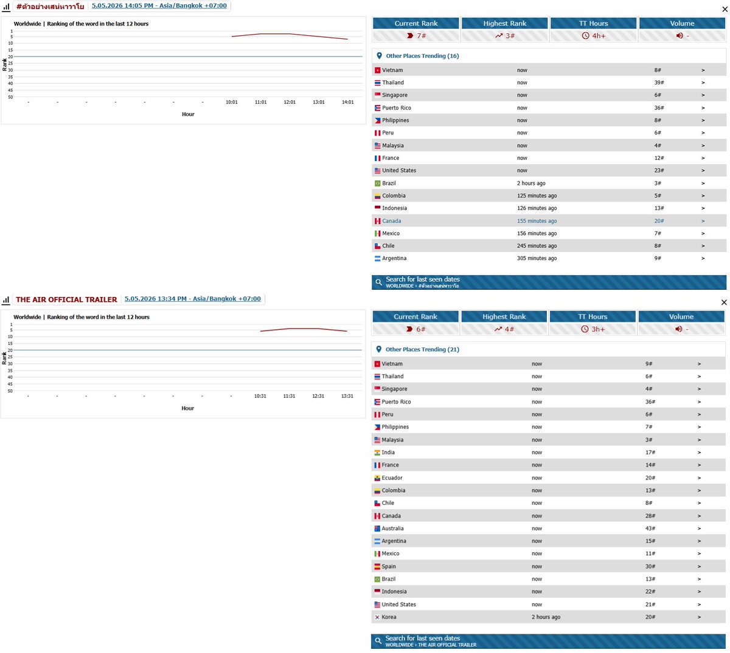Click the India flag icon
The width and height of the screenshot is (730, 653).
click(377, 453)
